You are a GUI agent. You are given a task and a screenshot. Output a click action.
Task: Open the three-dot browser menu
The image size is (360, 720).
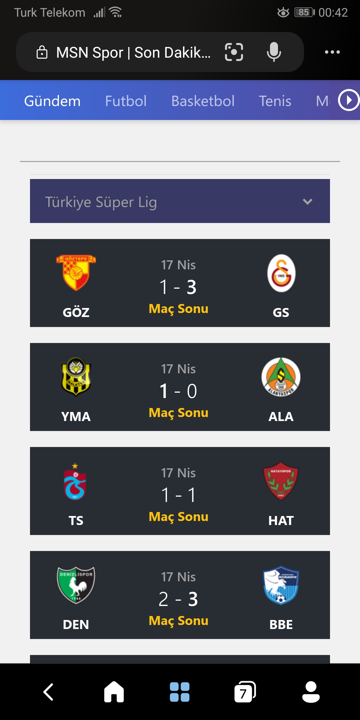click(332, 52)
